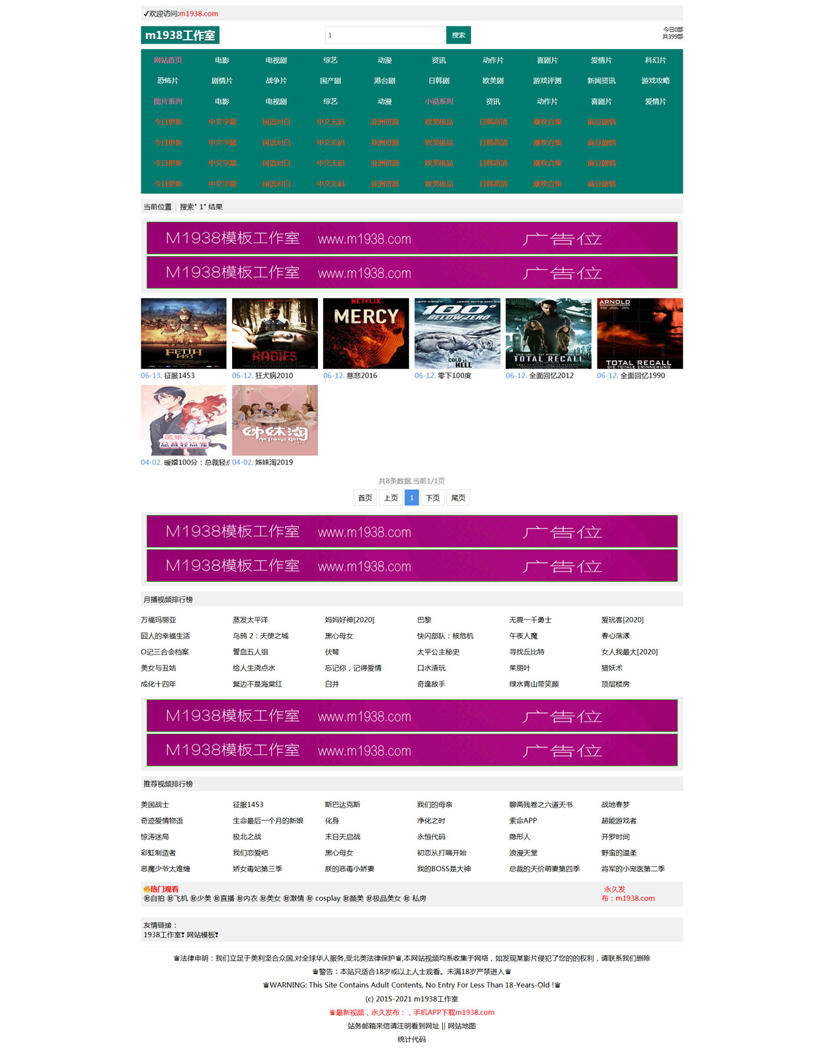Image resolution: width=823 pixels, height=1049 pixels.
Task: Click the green 搜索 search button
Action: tap(459, 35)
